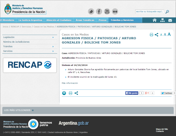Click the RENCAP logo banner
176x136 pixels.
(x=30, y=65)
